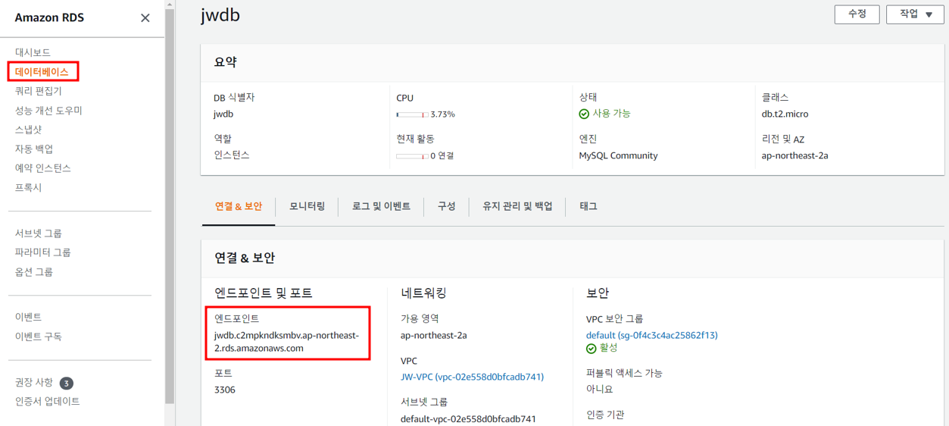The height and width of the screenshot is (426, 949).
Task: Open 파라미터 그룹 page
Action: tap(43, 252)
